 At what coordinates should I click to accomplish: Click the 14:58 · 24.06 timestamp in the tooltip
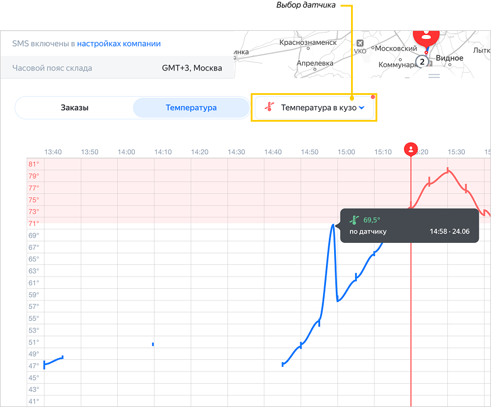[450, 232]
